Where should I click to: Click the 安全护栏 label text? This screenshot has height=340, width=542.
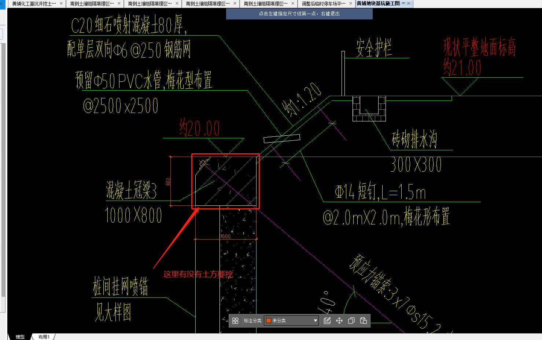pyautogui.click(x=374, y=48)
